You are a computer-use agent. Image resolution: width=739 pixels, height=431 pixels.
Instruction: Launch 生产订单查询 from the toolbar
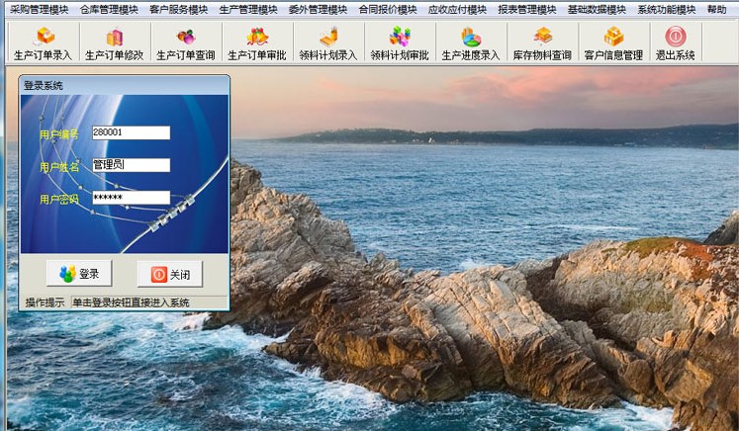tap(186, 43)
